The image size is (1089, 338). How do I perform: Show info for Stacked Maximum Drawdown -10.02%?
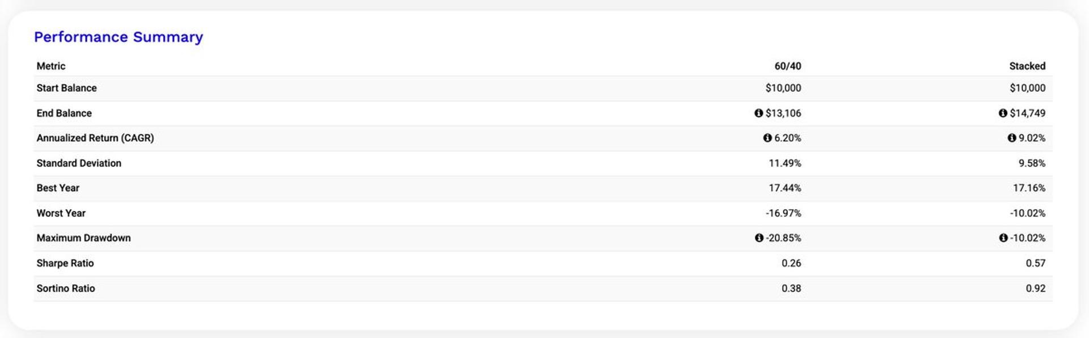click(1003, 238)
